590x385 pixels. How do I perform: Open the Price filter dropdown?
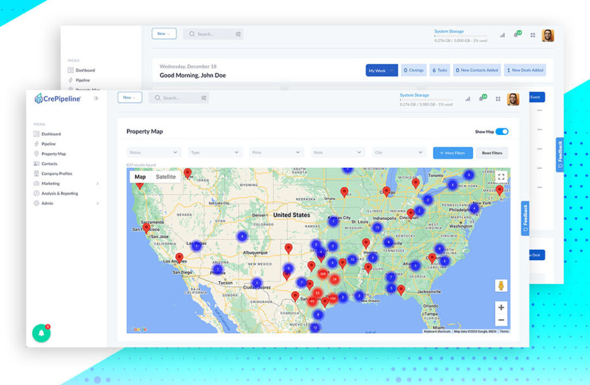tap(276, 153)
